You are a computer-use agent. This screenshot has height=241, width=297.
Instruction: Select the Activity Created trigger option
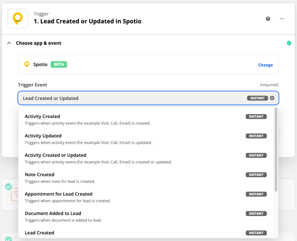coord(146,120)
